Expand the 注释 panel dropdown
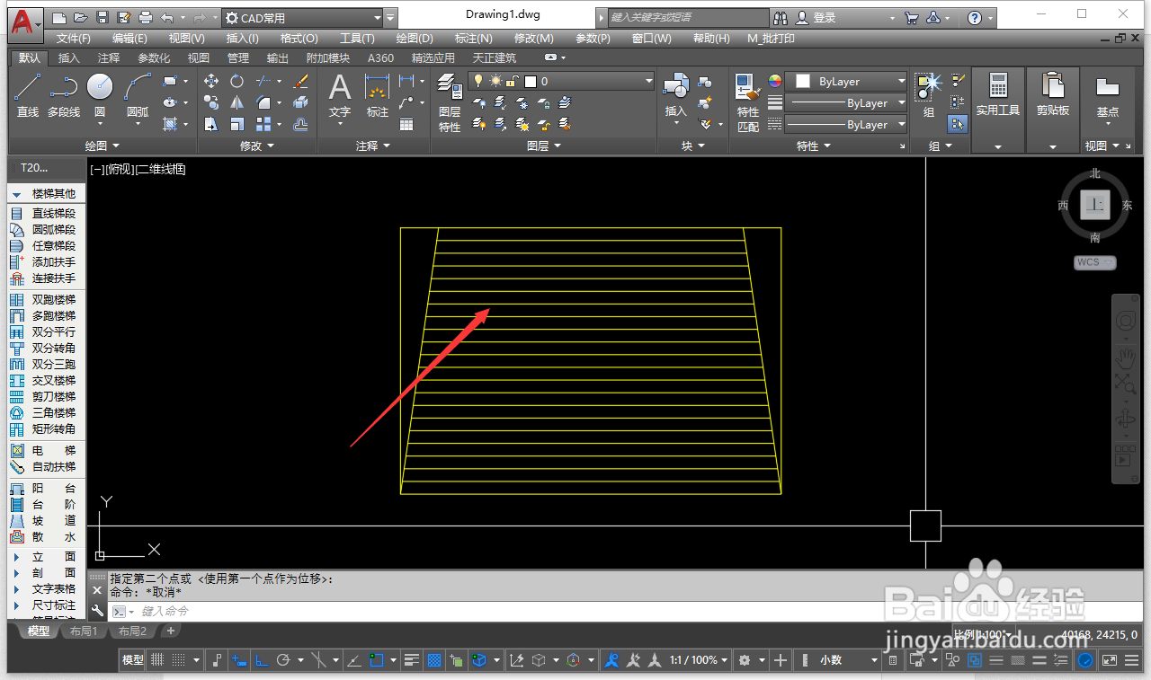The image size is (1151, 680). [373, 146]
